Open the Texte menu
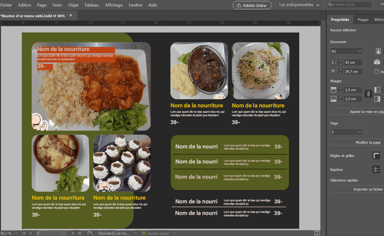384x236 pixels. (57, 5)
